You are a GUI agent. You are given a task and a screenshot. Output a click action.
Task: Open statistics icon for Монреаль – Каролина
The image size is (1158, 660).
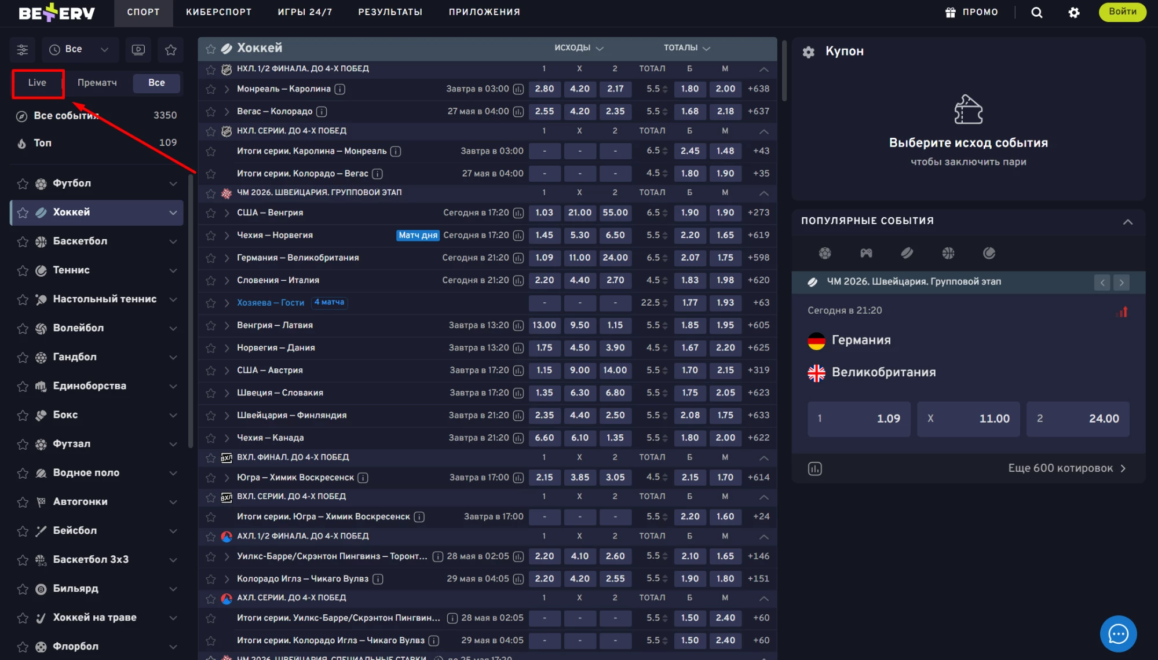click(x=518, y=89)
